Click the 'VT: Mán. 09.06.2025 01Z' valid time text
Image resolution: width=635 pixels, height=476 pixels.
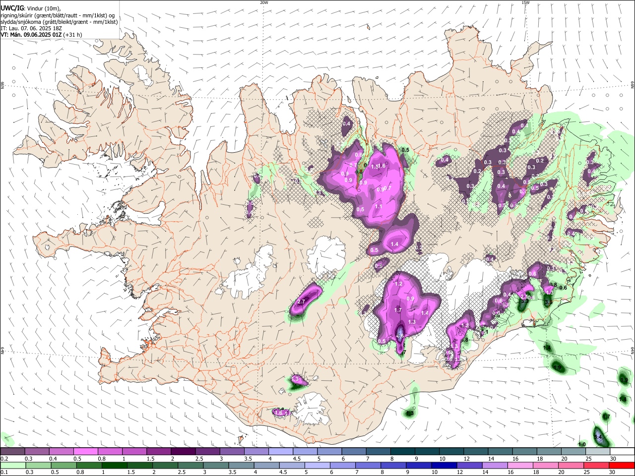pos(31,35)
